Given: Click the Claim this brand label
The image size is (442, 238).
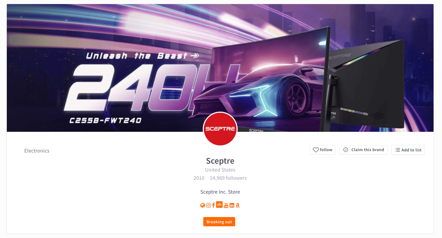Looking at the screenshot, I should [x=368, y=150].
